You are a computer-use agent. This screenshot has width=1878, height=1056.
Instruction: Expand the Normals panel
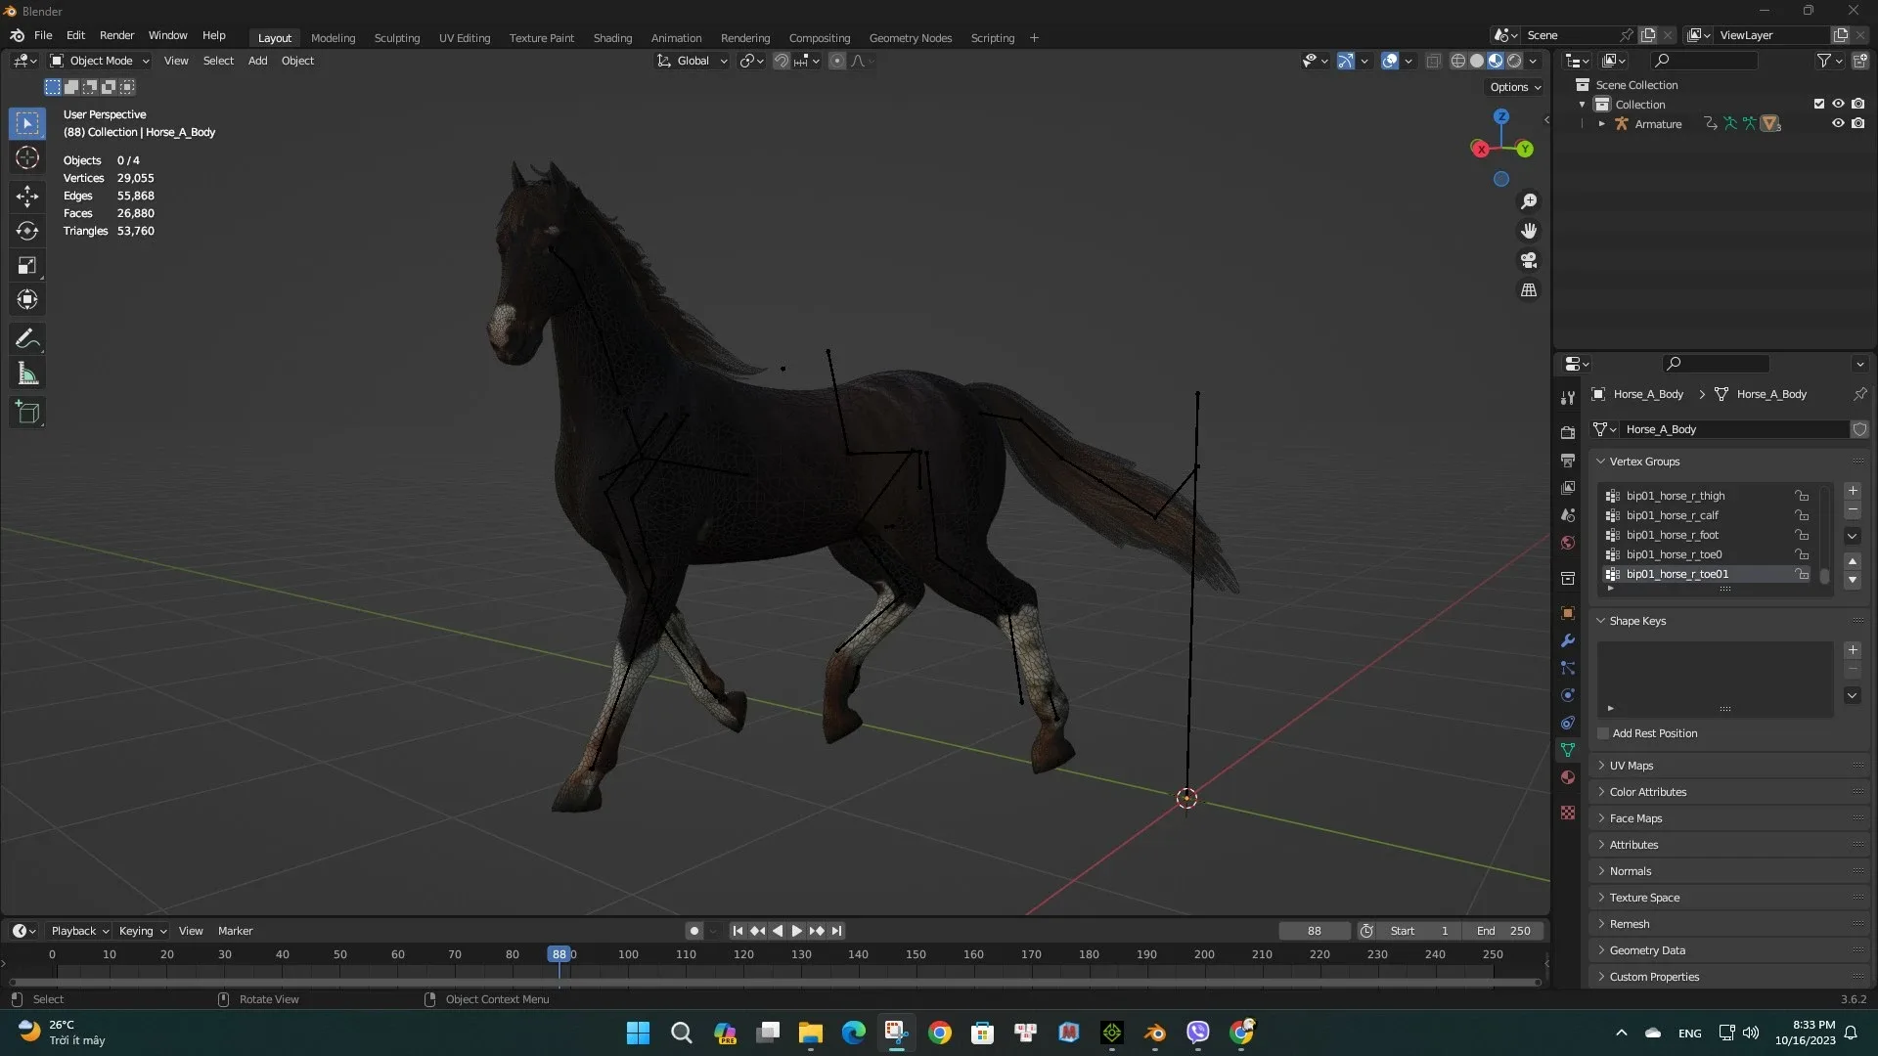click(x=1630, y=871)
